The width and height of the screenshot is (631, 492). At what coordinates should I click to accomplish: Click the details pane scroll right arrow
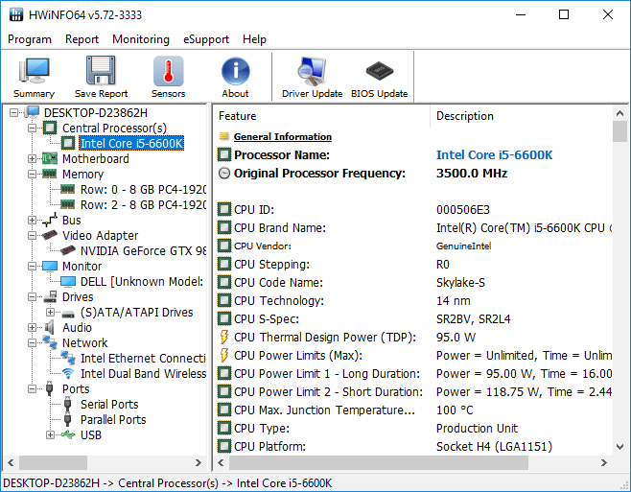[x=603, y=462]
